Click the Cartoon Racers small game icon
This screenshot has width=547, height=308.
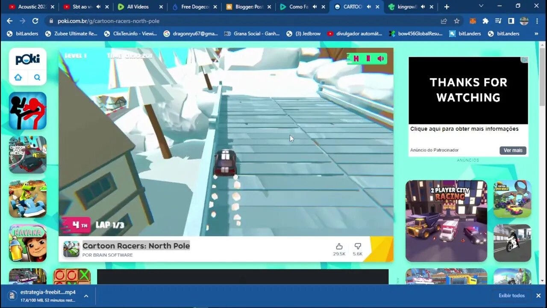point(71,249)
